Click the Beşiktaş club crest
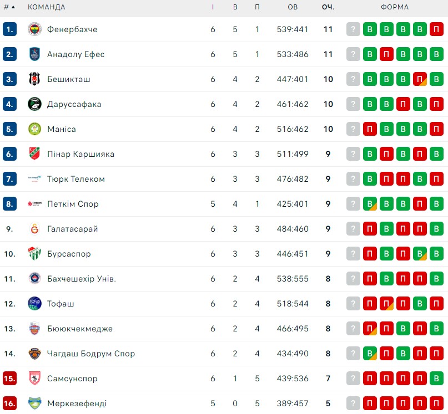 coord(34,79)
